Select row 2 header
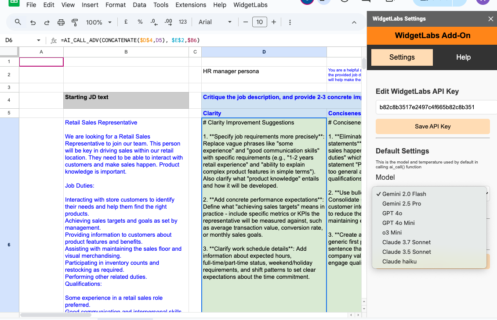Screen dimensions: 497x320 click(9, 75)
